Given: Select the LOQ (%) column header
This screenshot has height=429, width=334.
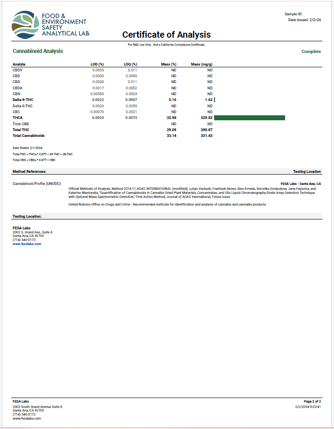Looking at the screenshot, I should (130, 64).
